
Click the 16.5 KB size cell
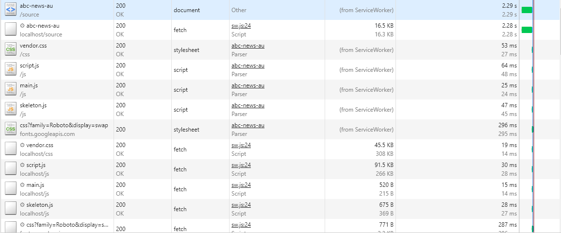coord(383,26)
